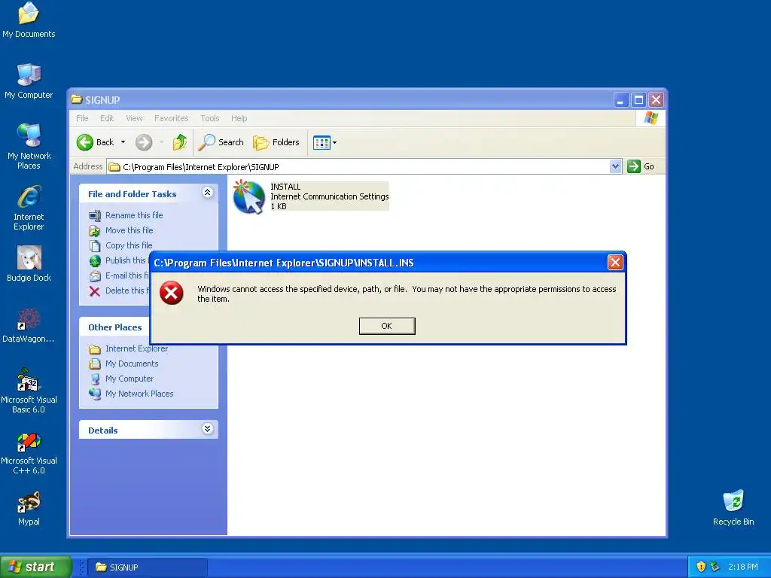
Task: Open the Back history dropdown arrow
Action: [x=123, y=142]
